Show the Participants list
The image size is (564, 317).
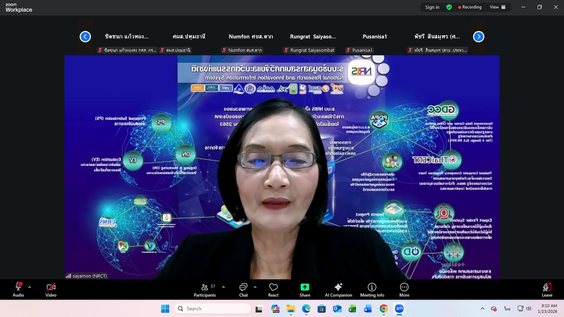coord(205,290)
